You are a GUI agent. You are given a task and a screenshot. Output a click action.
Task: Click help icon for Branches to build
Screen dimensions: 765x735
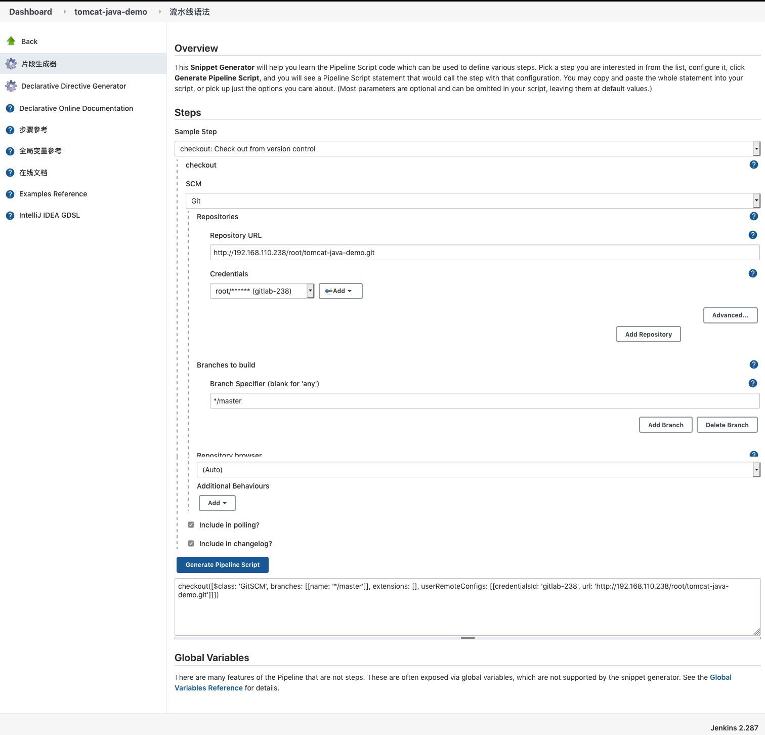point(753,364)
